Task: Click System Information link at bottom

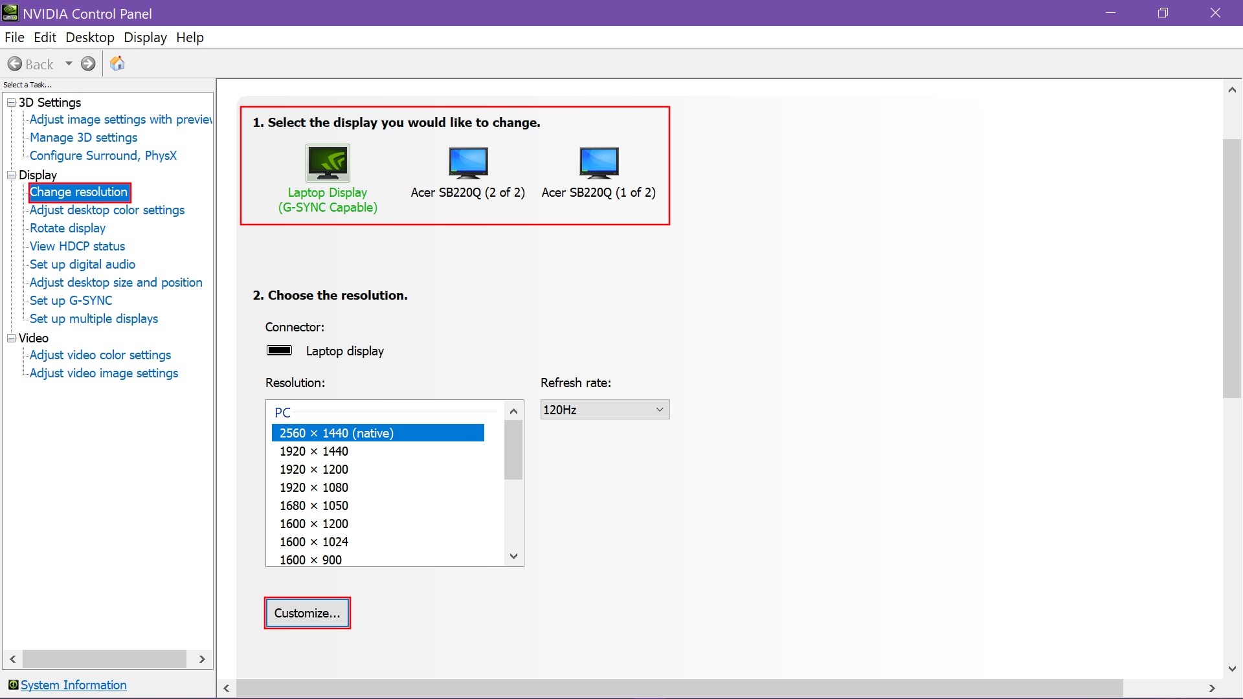Action: click(73, 685)
